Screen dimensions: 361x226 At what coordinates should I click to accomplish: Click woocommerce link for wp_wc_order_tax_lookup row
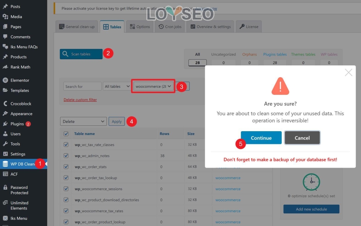click(228, 178)
